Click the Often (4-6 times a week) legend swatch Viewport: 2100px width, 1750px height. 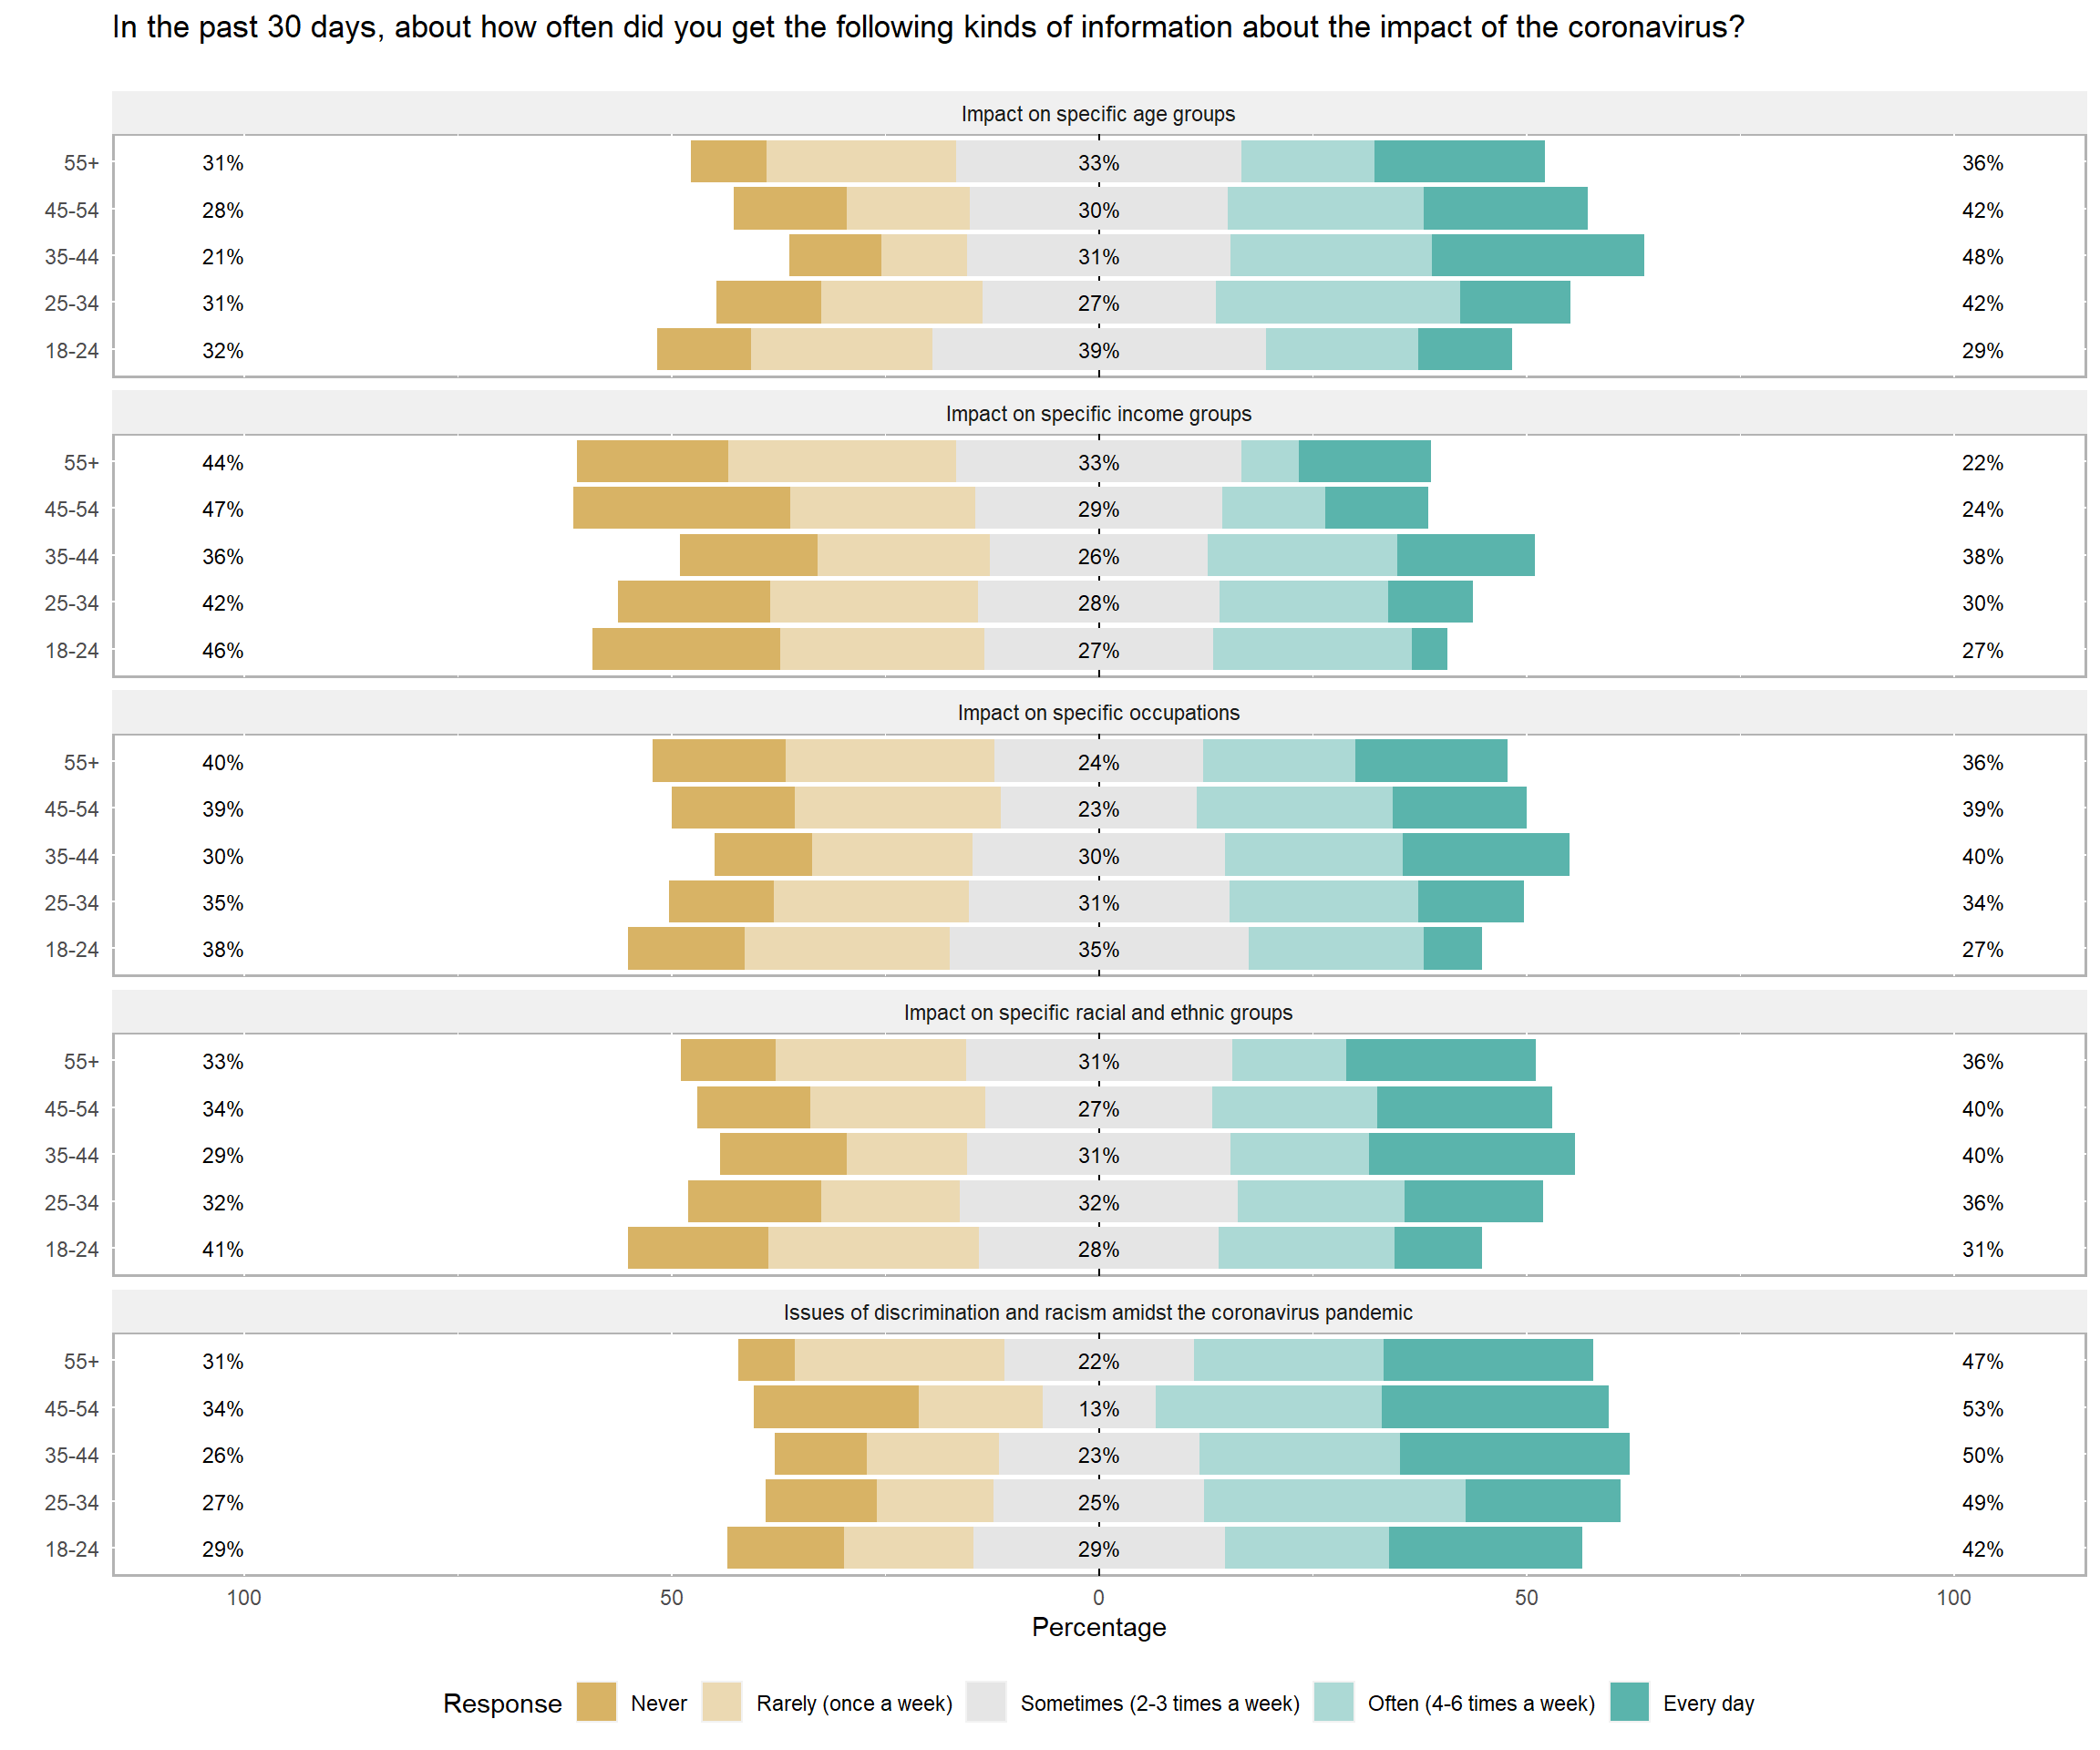point(1333,1702)
